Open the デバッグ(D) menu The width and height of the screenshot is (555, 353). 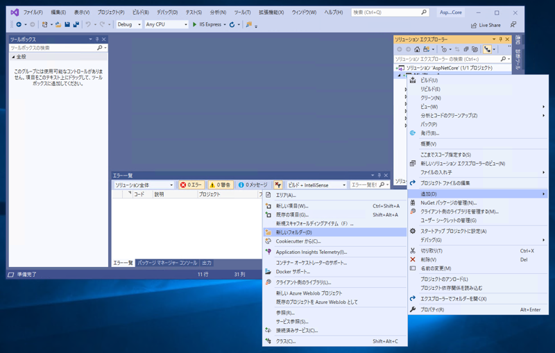(x=167, y=12)
